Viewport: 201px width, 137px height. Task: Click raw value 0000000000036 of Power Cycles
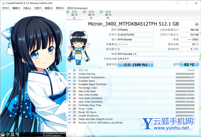click(x=185, y=108)
